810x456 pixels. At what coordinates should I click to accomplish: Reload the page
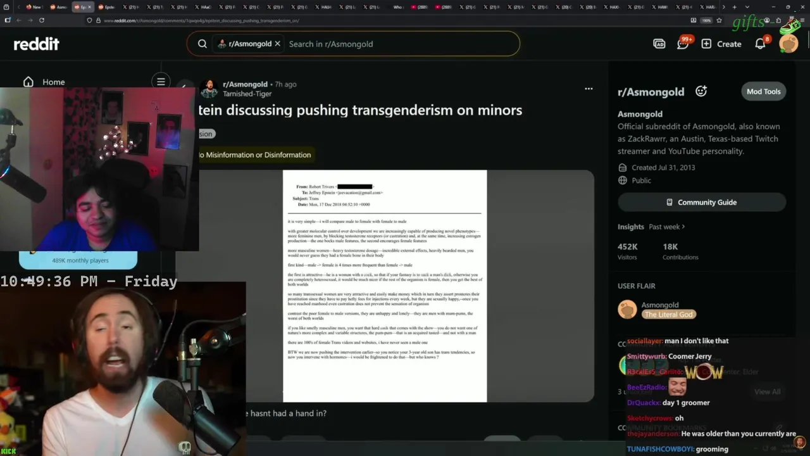[x=42, y=20]
